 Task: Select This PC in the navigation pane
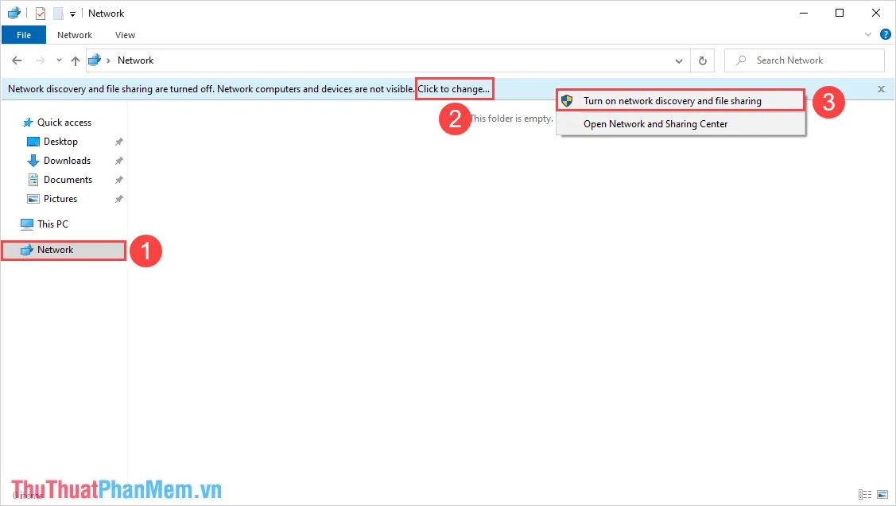pos(52,224)
